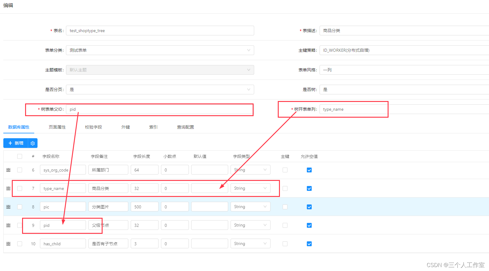489x271 pixels.
Task: Check 主键 checkbox for type_name row
Action: [x=285, y=188]
